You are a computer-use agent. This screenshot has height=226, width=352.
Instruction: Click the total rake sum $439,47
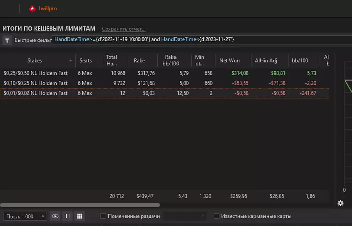[x=145, y=196]
